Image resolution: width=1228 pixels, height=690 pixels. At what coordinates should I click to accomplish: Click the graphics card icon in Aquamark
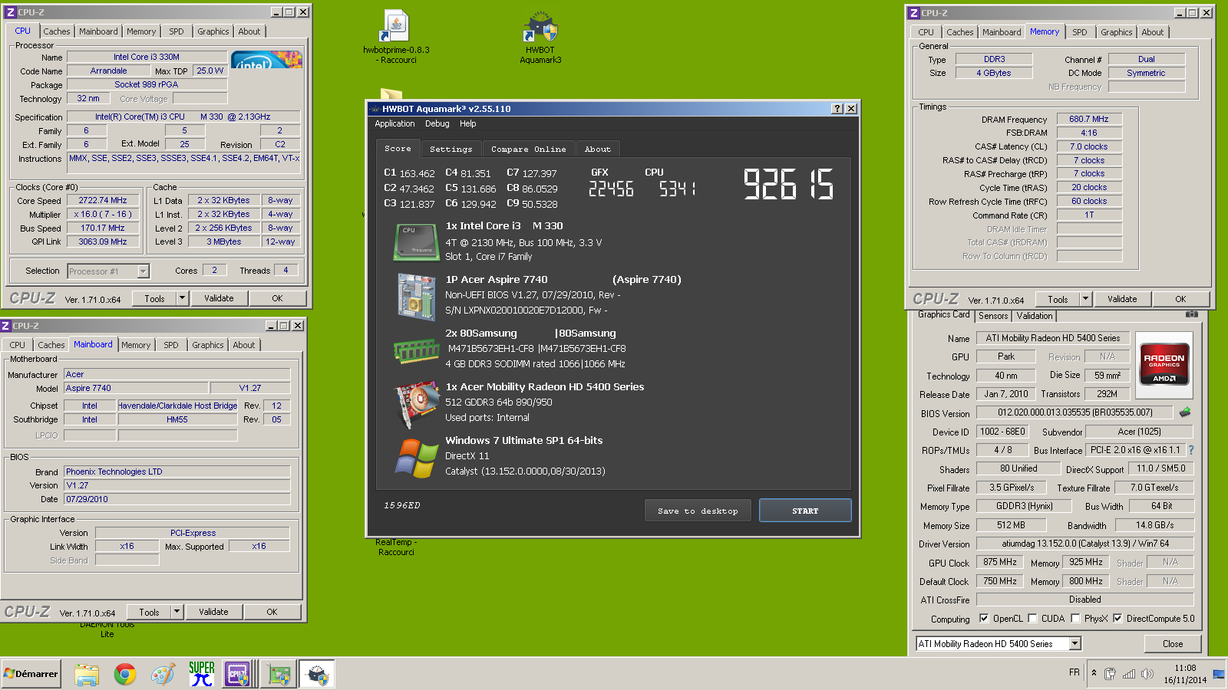416,404
